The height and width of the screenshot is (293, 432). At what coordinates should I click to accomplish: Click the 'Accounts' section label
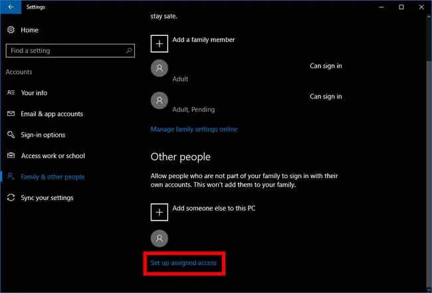click(19, 72)
